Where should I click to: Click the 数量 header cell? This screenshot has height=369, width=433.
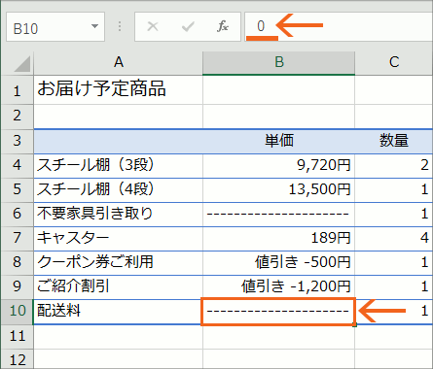coord(394,141)
